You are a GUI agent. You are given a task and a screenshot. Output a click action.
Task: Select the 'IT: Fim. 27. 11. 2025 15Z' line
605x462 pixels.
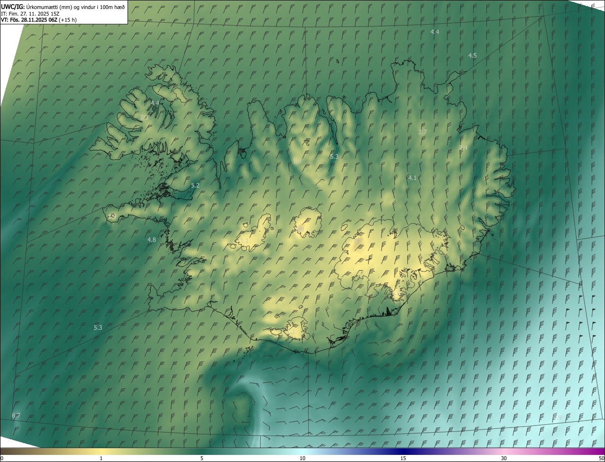tap(30, 13)
